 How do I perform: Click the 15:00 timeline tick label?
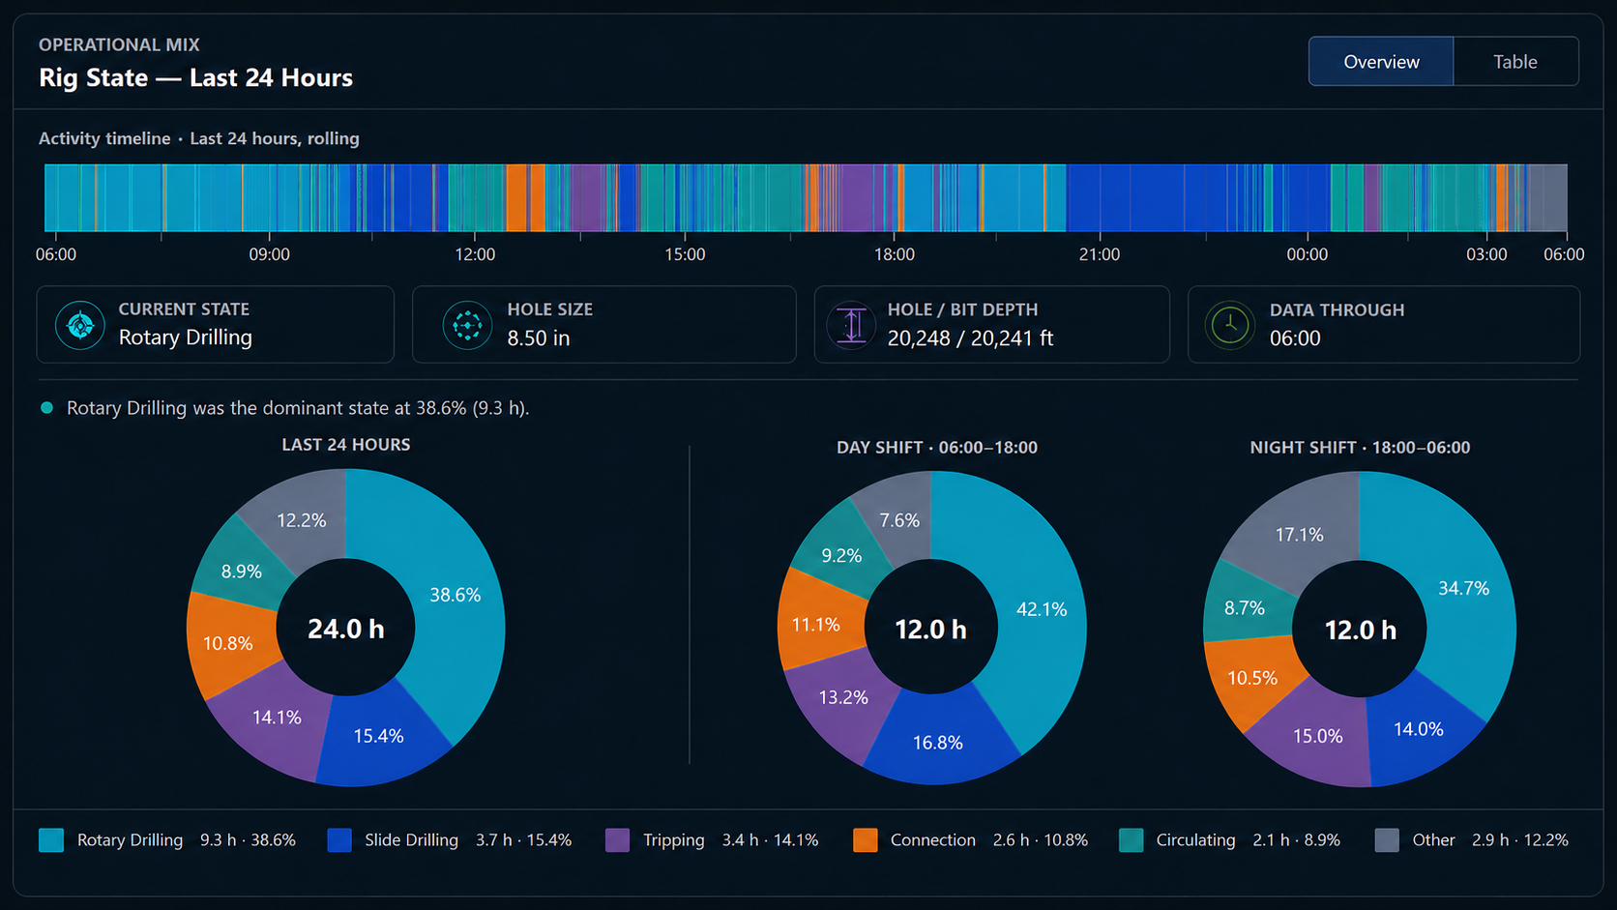[x=685, y=254]
